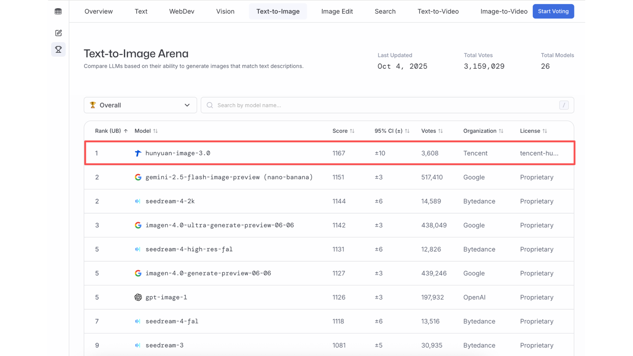Click the trophy leaderboard sidebar icon
Viewport: 633px width, 356px height.
(x=58, y=49)
